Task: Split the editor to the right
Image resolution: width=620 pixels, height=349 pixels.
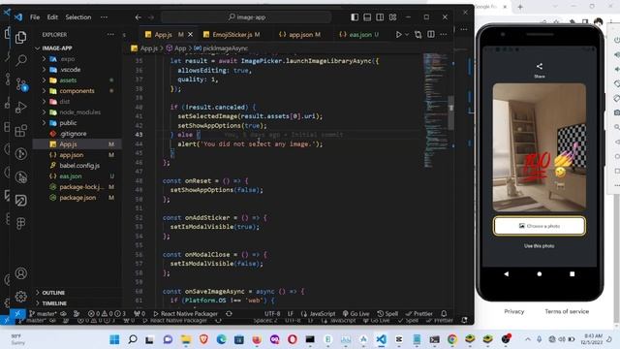Action: tap(431, 35)
